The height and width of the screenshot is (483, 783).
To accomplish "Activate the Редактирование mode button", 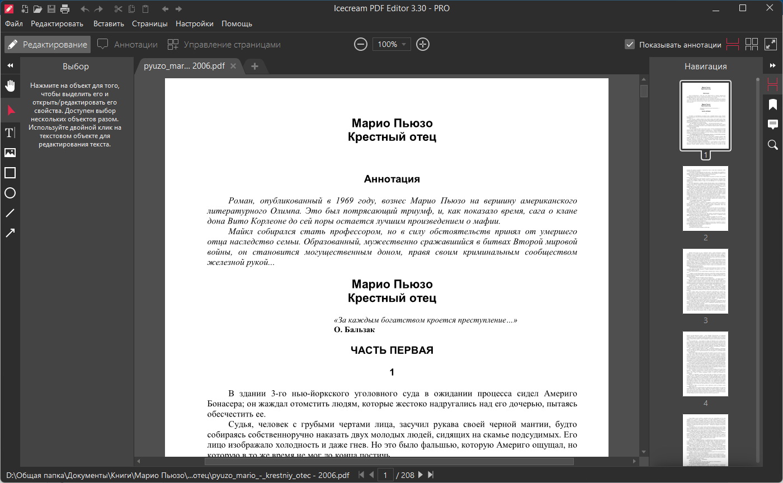I will (47, 45).
